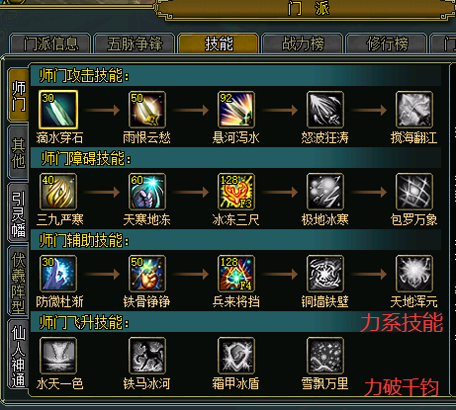Open the 战力榜 ranking tab
This screenshot has width=456, height=410.
coord(303,43)
